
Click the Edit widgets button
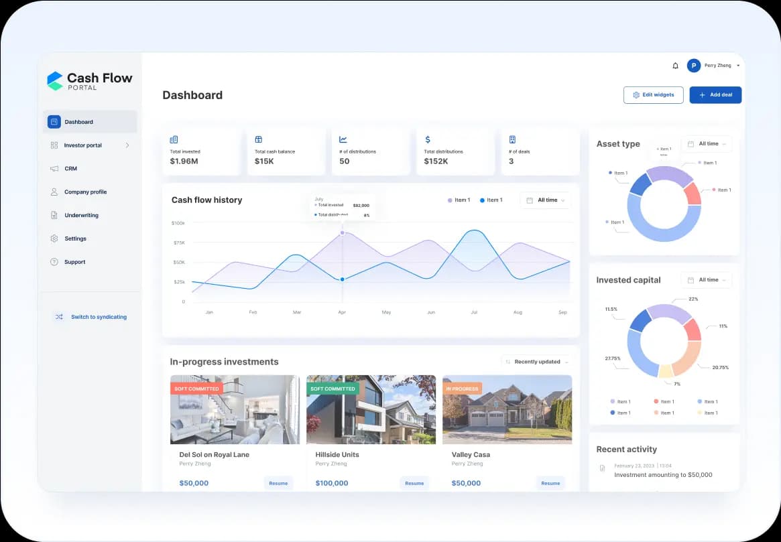pyautogui.click(x=653, y=95)
